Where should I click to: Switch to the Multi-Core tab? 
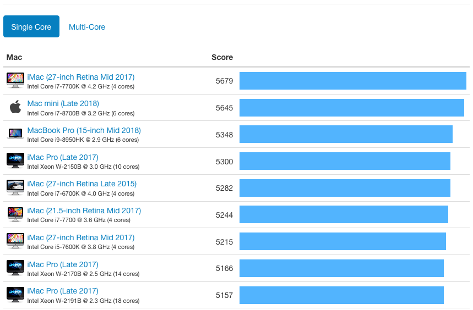pos(87,27)
